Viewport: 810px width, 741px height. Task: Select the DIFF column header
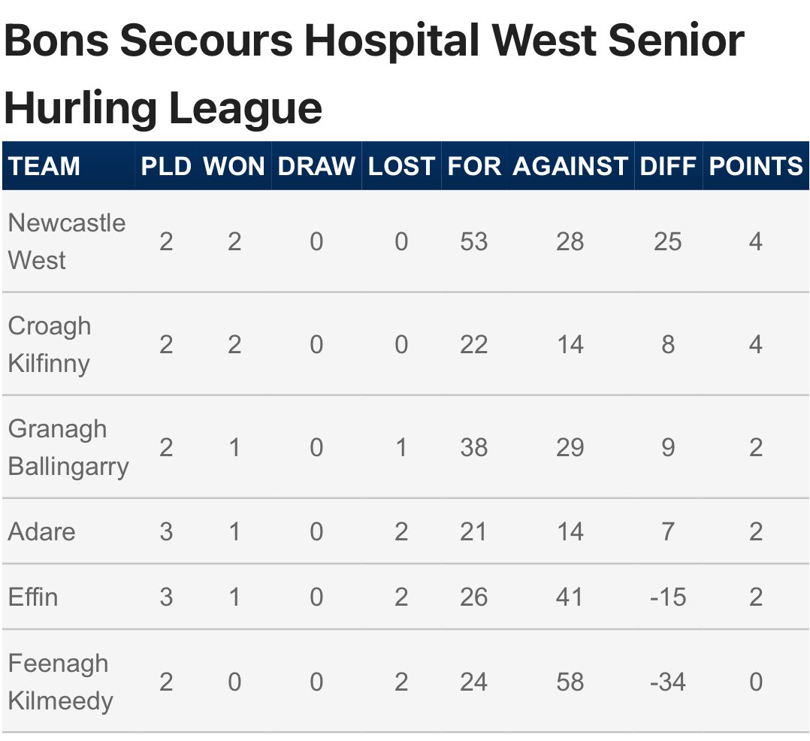668,166
